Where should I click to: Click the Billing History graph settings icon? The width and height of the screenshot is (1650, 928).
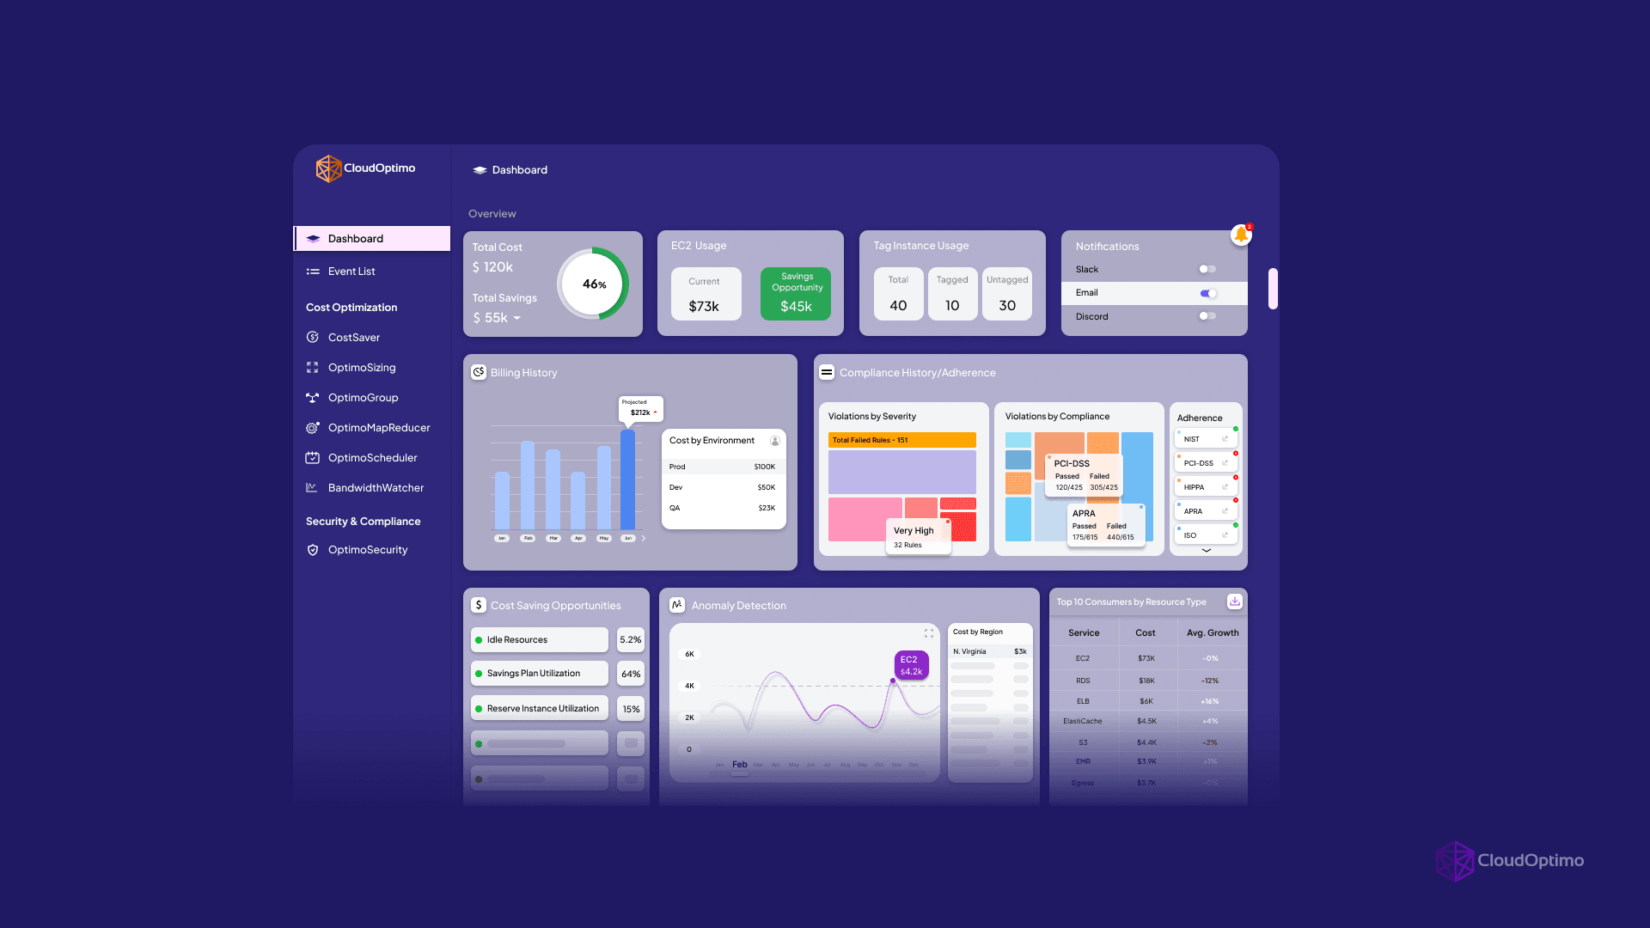tap(774, 441)
